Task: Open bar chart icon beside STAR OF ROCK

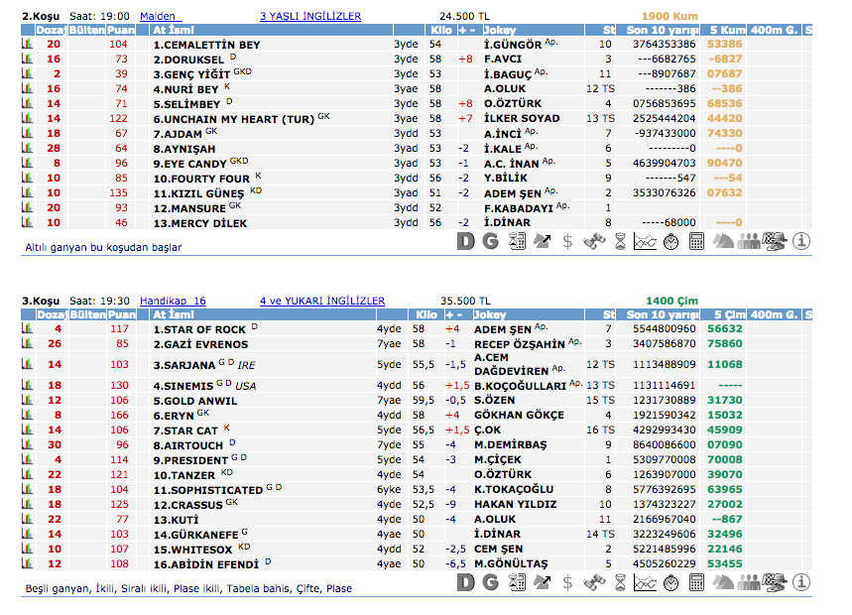Action: 28,329
